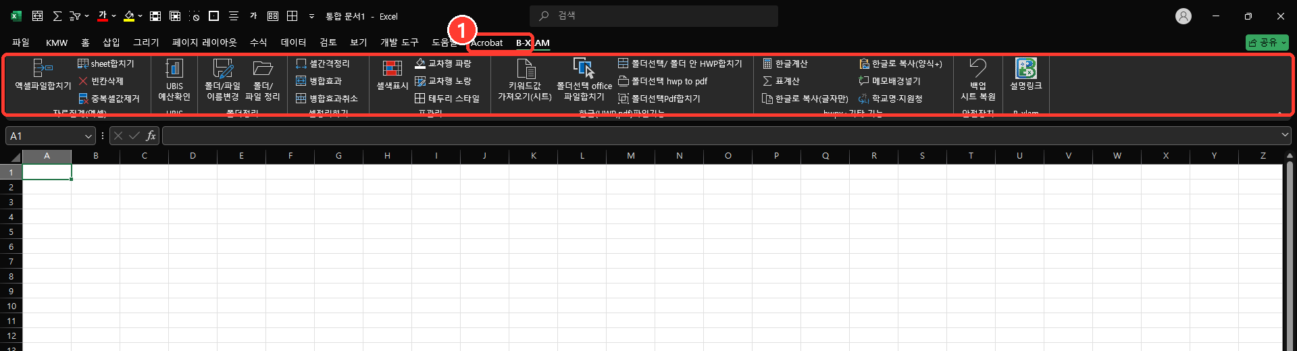Image resolution: width=1297 pixels, height=351 pixels.
Task: Expand the formula bar
Action: click(x=1285, y=136)
